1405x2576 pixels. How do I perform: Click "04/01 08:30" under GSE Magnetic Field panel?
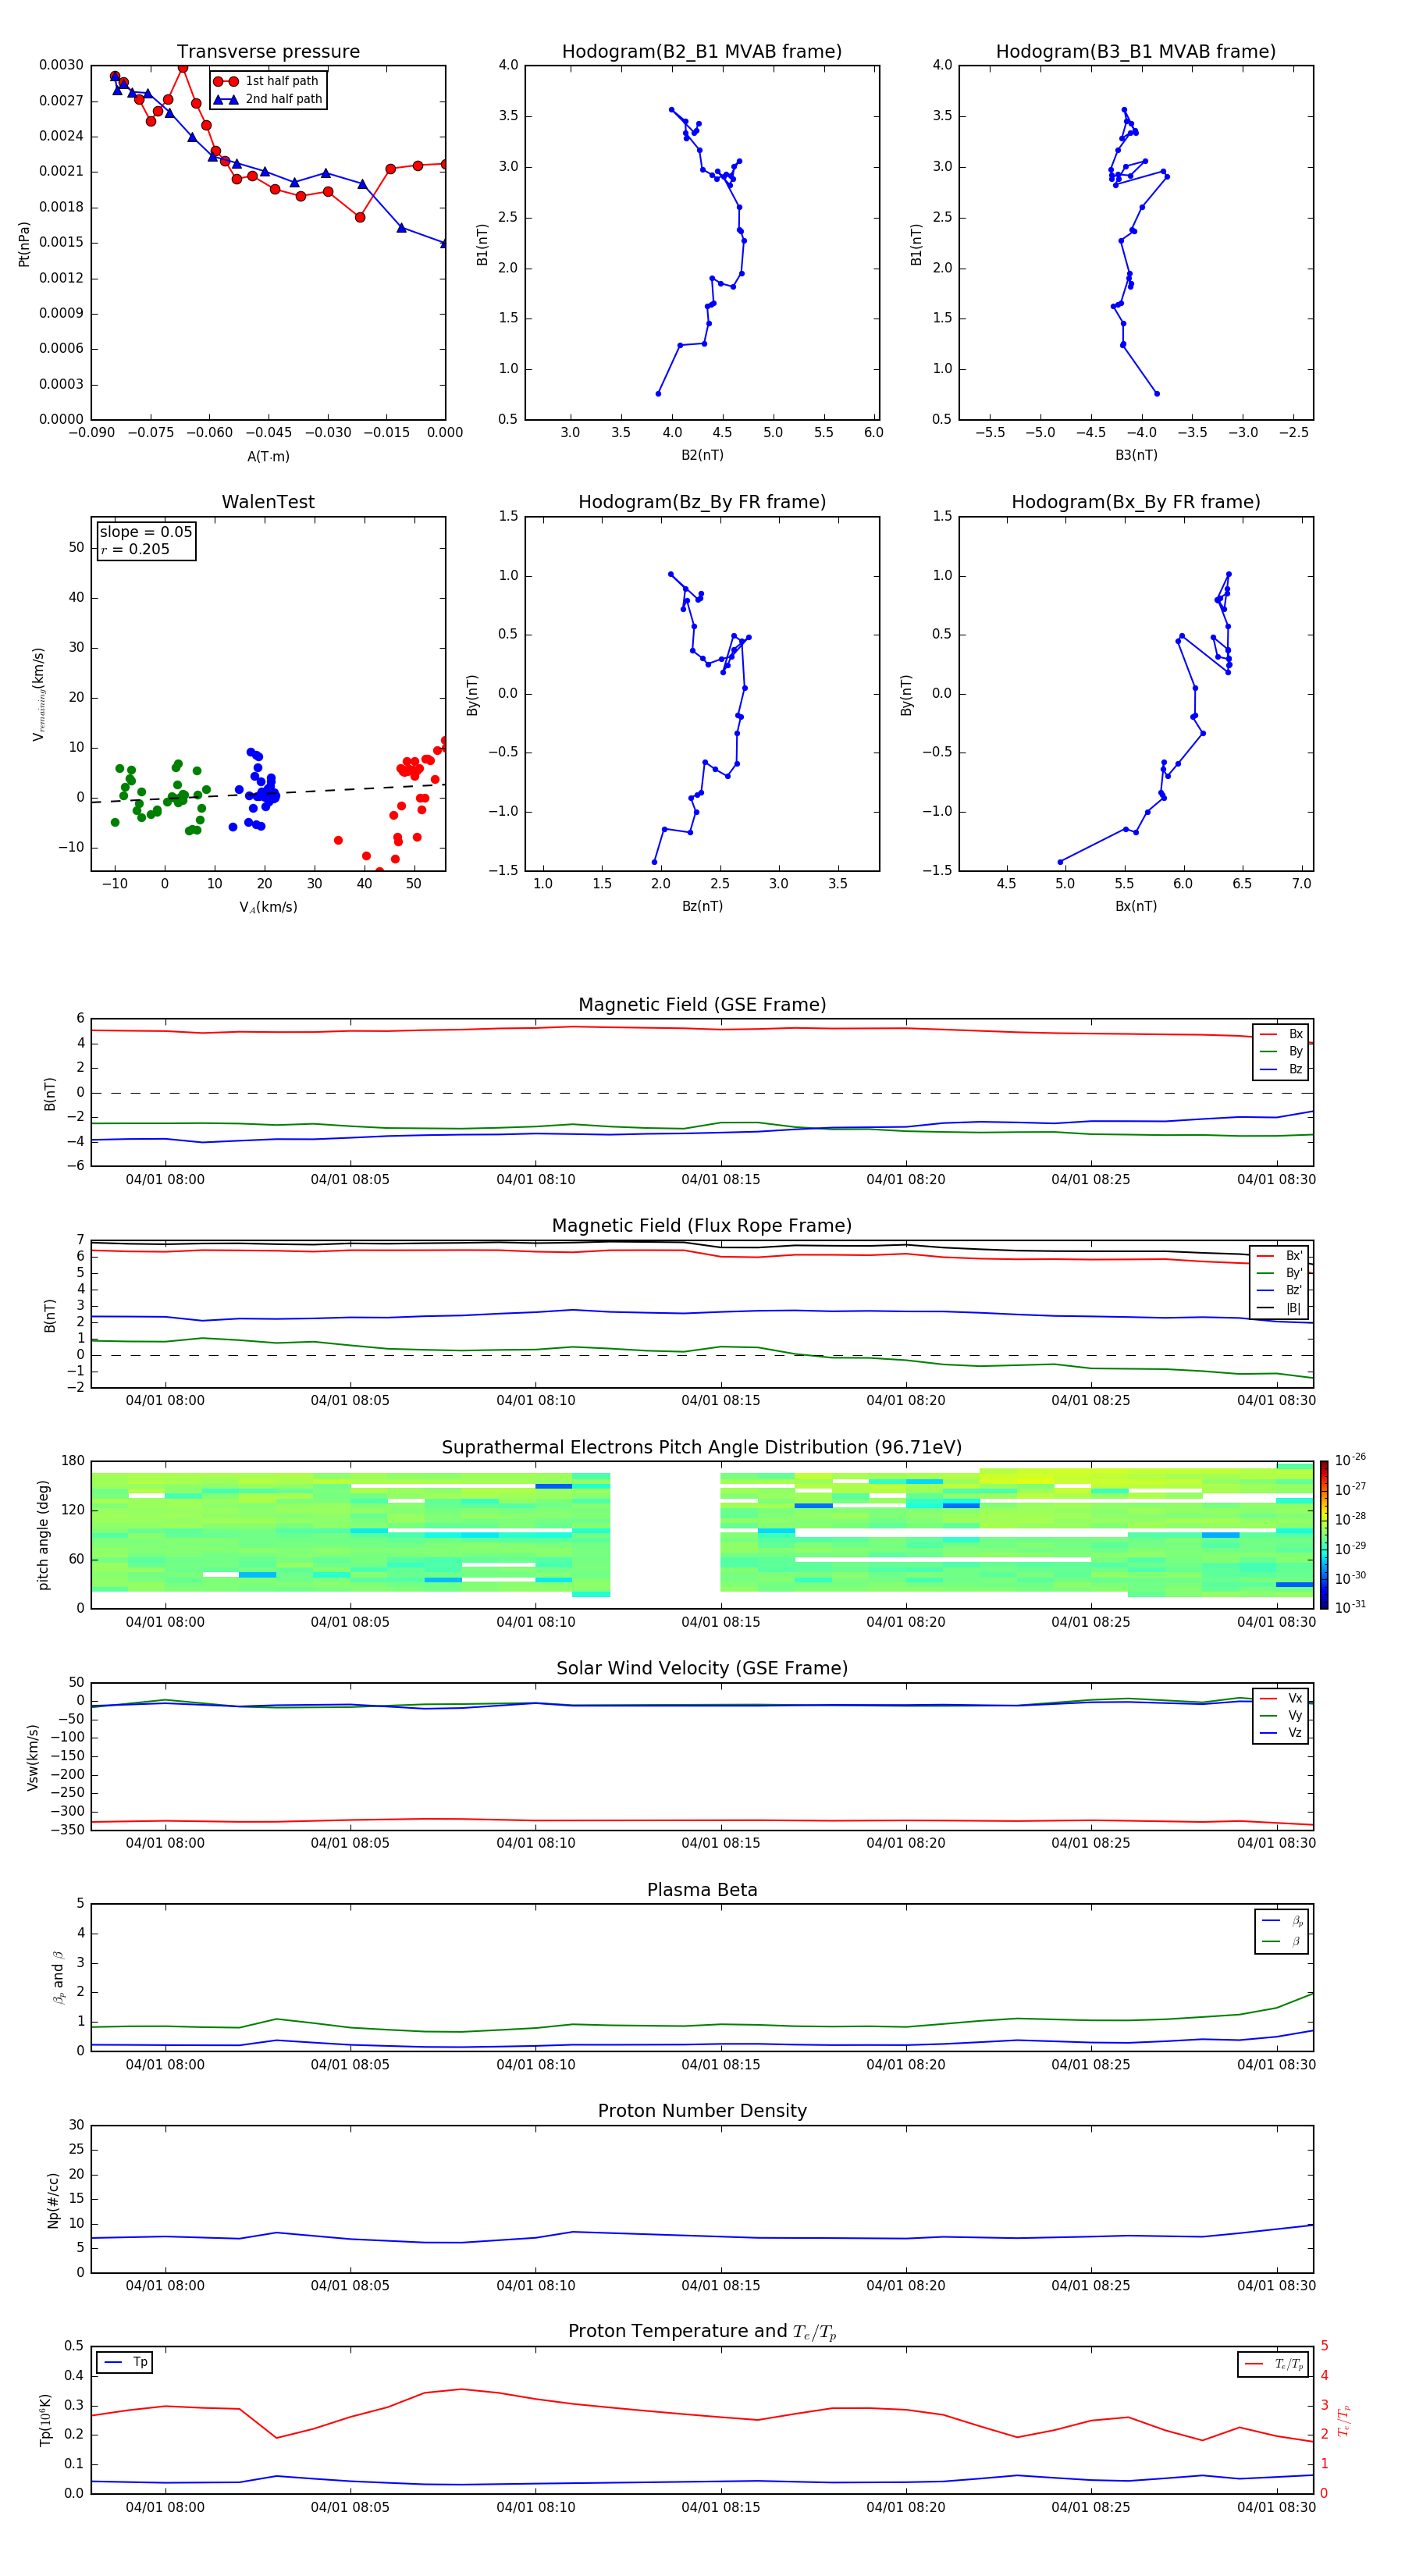coord(1276,1180)
